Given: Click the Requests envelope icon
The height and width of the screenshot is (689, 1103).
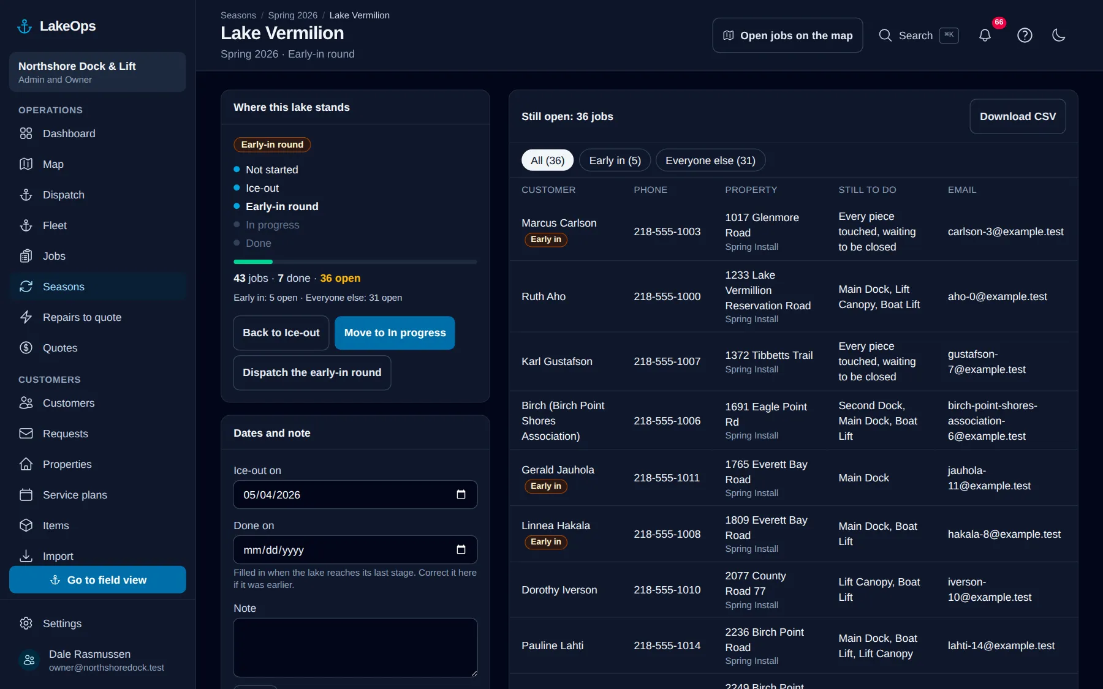Looking at the screenshot, I should pos(26,434).
